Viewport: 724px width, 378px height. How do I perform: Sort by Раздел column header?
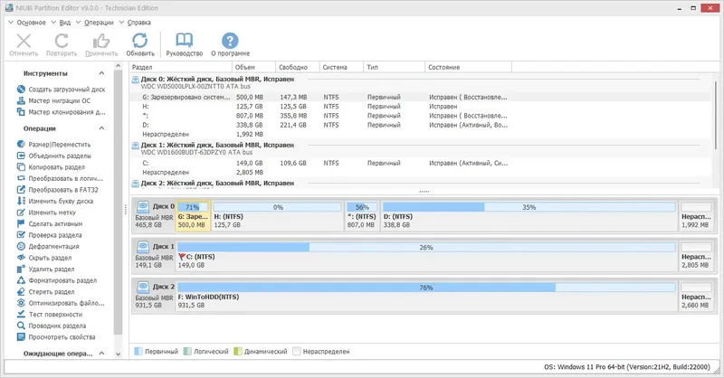180,68
